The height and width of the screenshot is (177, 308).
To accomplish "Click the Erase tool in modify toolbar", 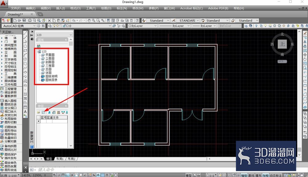I will click(x=305, y=33).
